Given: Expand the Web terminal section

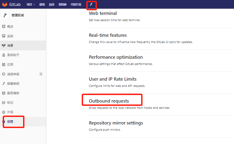Looking at the screenshot, I should [x=103, y=13].
